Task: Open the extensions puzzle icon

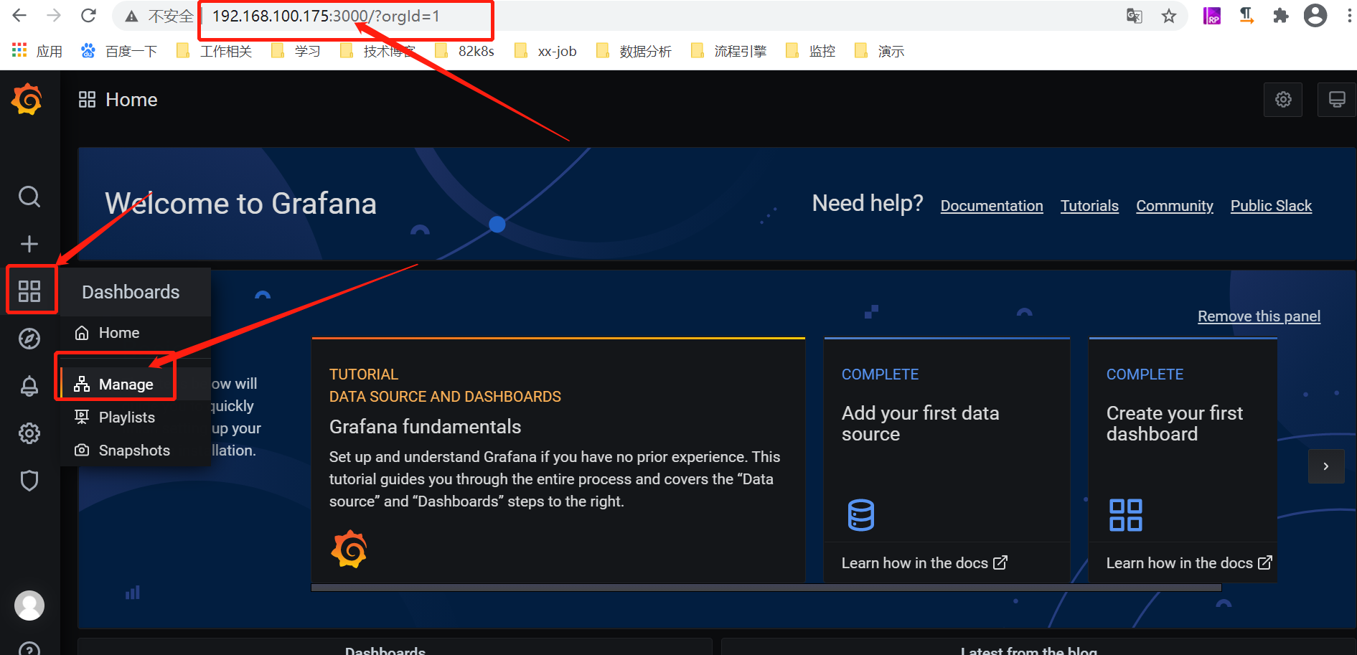Action: (x=1281, y=16)
